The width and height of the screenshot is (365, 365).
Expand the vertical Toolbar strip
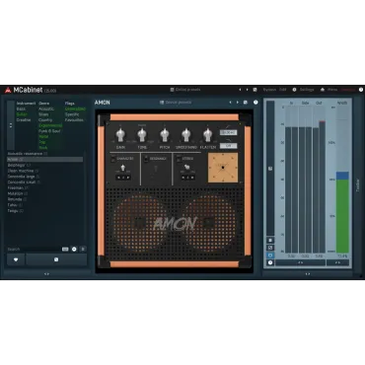pos(358,184)
